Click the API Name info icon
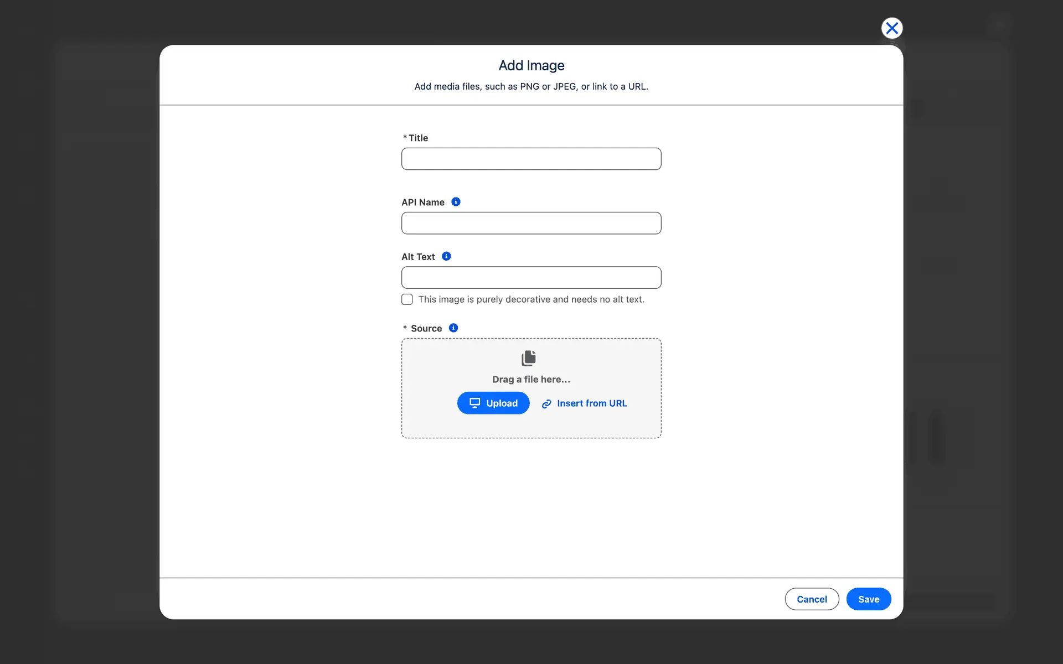The height and width of the screenshot is (664, 1063). pos(456,202)
